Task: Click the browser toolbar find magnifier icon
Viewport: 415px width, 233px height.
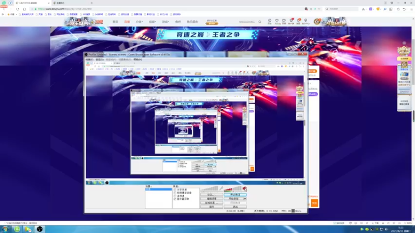Action: [385, 9]
